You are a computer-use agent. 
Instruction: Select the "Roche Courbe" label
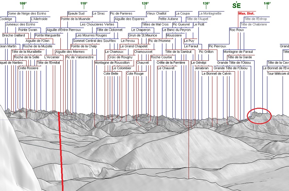[x=161, y=57]
